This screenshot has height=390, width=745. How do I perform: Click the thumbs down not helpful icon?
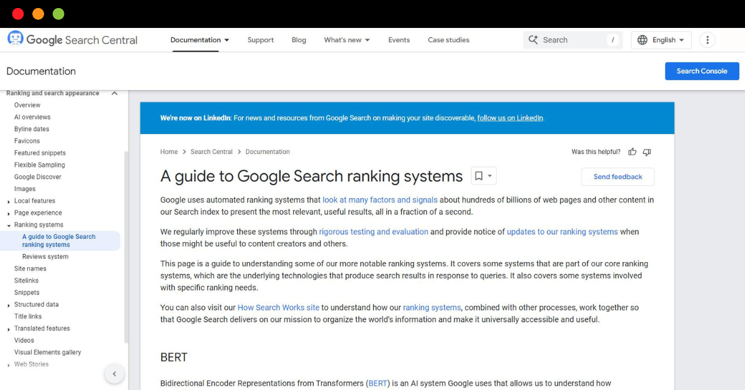647,152
